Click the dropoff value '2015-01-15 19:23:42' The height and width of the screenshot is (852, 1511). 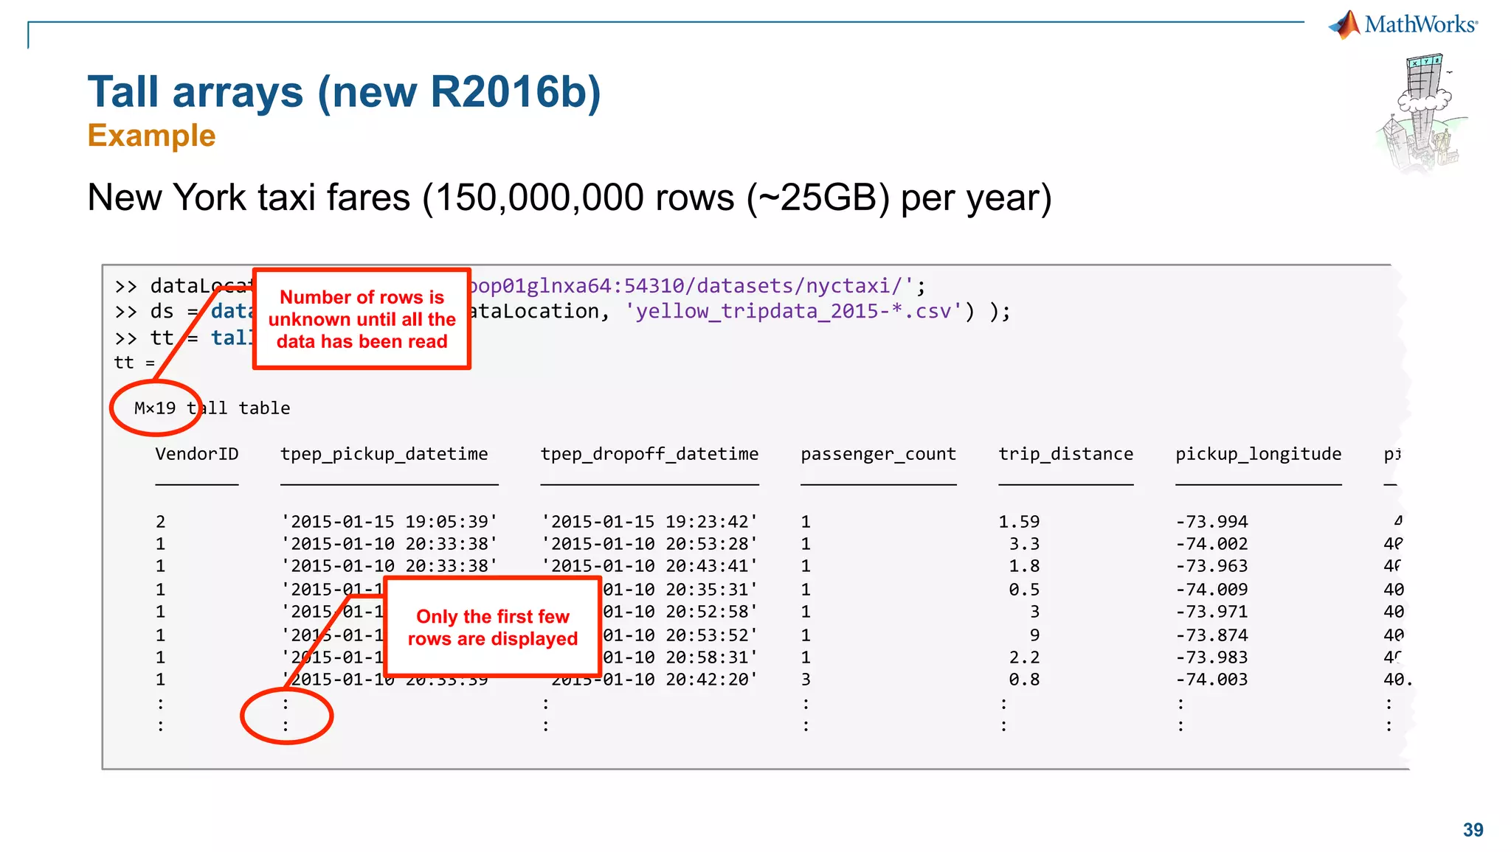click(x=649, y=522)
